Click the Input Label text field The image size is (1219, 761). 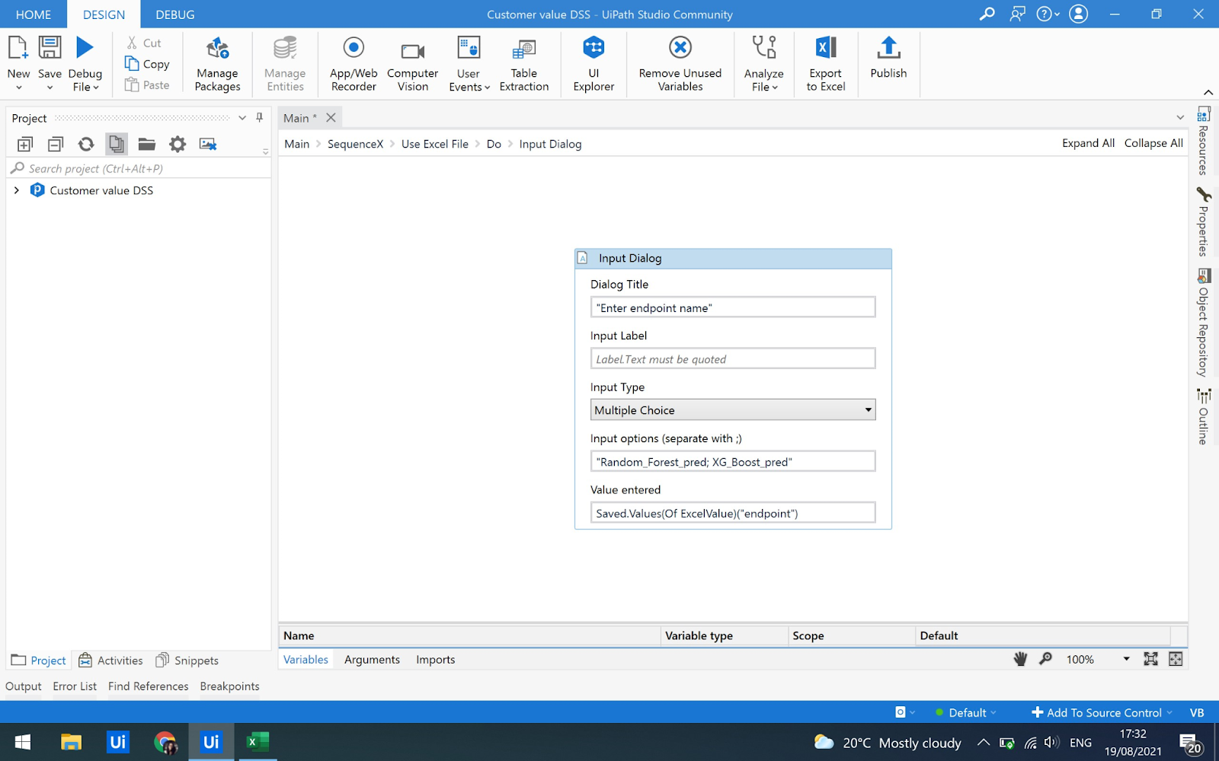click(732, 359)
